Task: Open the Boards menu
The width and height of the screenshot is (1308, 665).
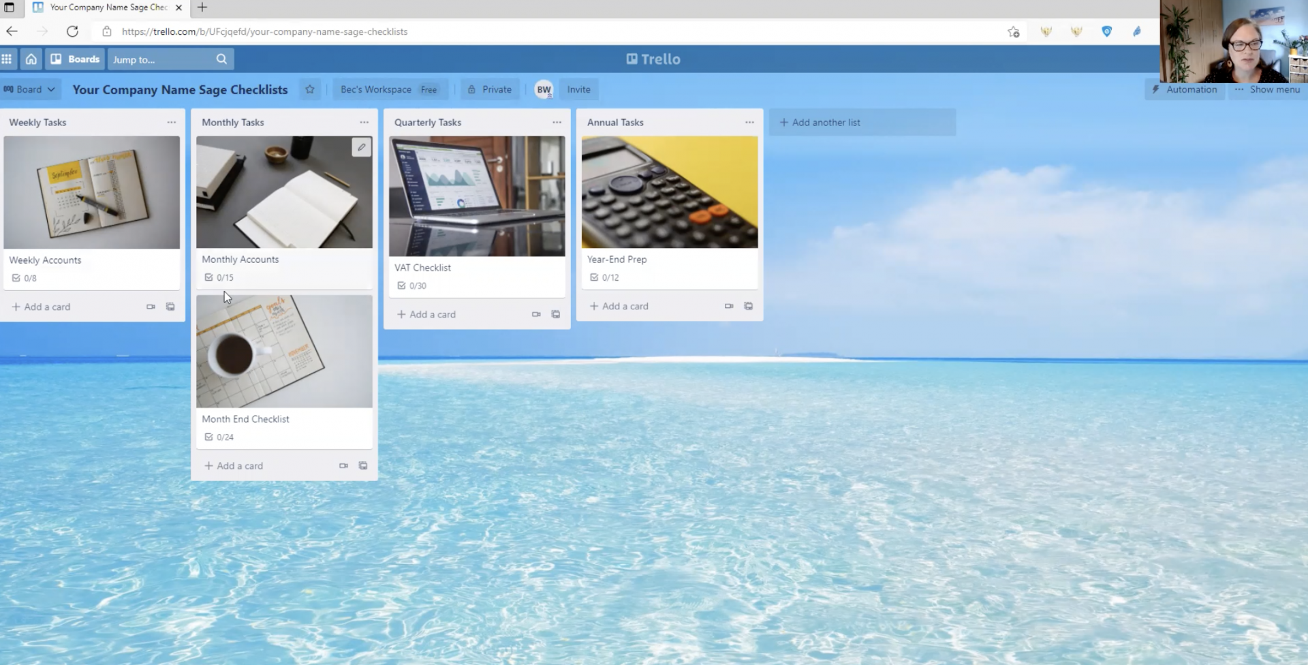Action: pos(76,59)
